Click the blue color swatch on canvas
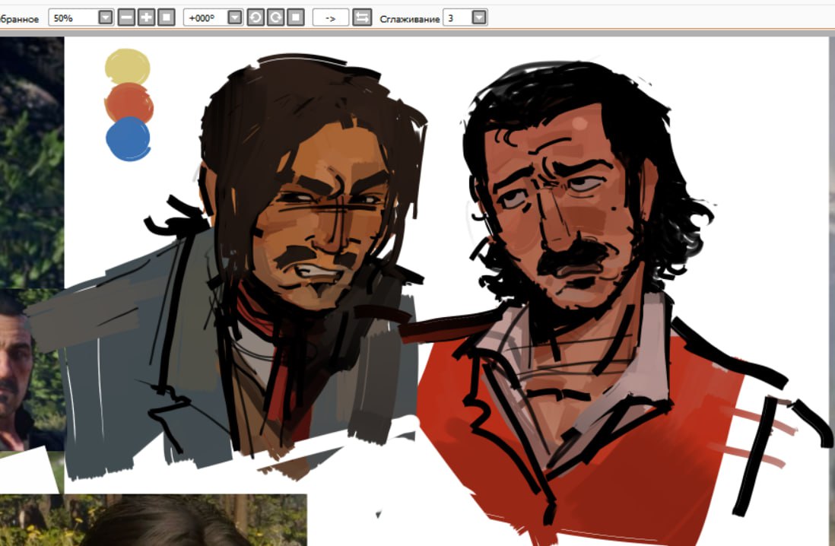The height and width of the screenshot is (546, 835). click(x=129, y=138)
